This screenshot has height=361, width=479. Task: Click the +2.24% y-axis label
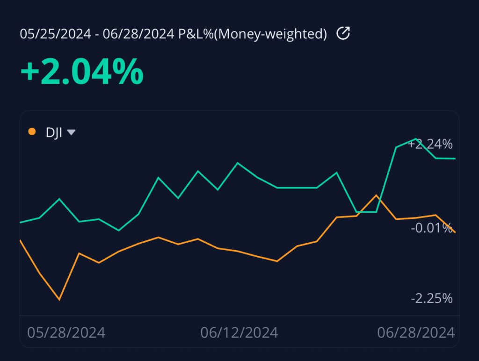coord(430,144)
